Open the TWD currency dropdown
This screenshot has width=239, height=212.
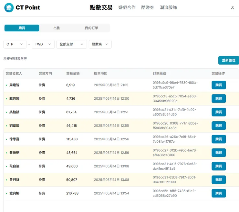43,44
